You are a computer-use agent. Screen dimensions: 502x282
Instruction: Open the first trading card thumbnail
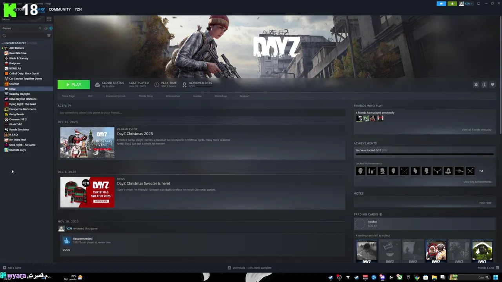[x=367, y=251]
